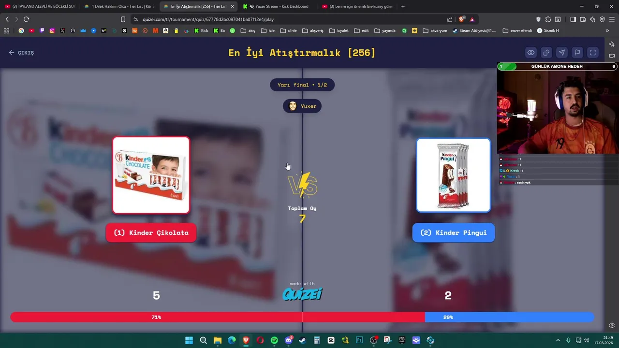Click the Yuxer player badge
619x348 pixels.
[302, 106]
